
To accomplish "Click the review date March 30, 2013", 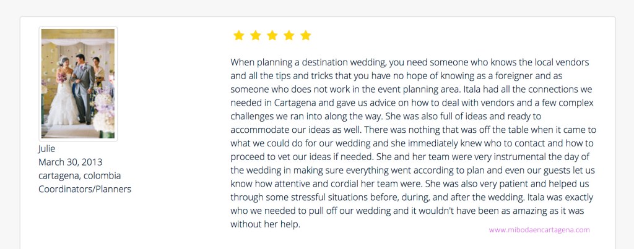I will [71, 162].
